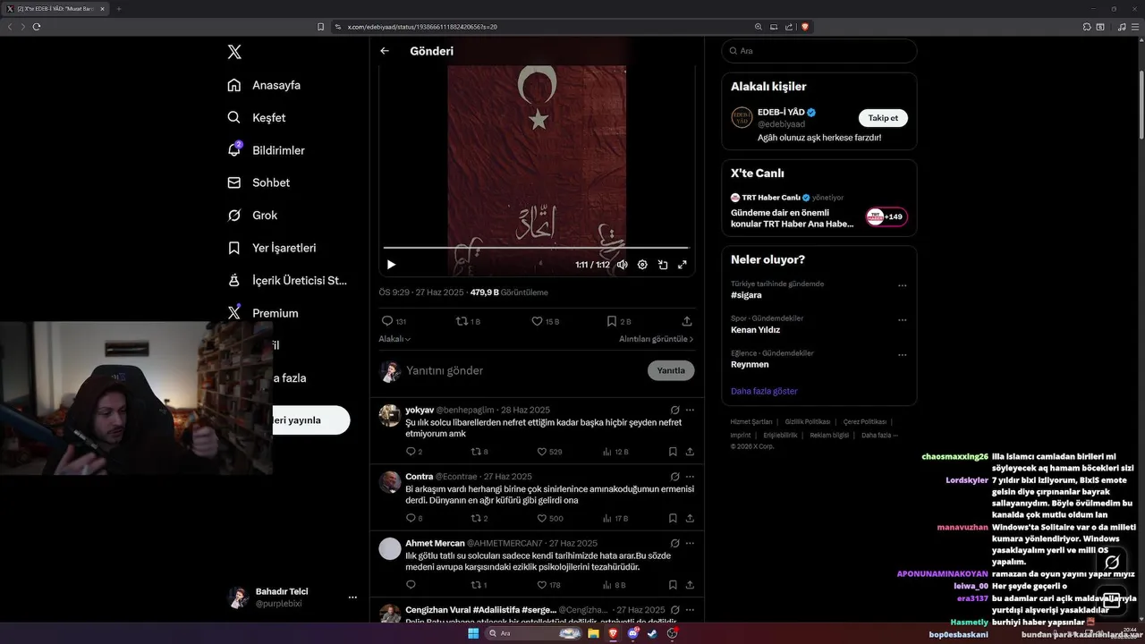Viewport: 1145px width, 644px height.
Task: Share Contra's reply
Action: tap(690, 518)
